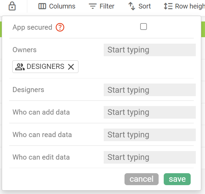This screenshot has height=194, width=205.
Task: Click the group icon in DESIGNERS chip
Action: (20, 67)
